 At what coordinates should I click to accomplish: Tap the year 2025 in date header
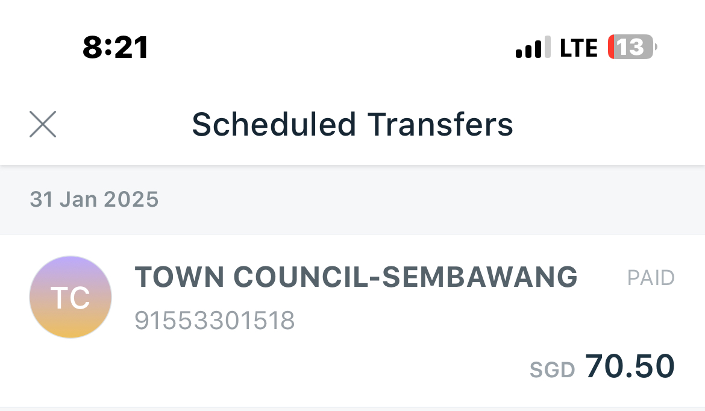click(x=131, y=199)
